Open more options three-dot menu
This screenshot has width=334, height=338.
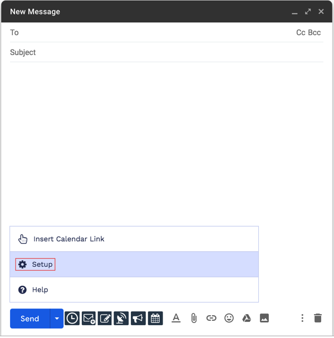coord(302,318)
